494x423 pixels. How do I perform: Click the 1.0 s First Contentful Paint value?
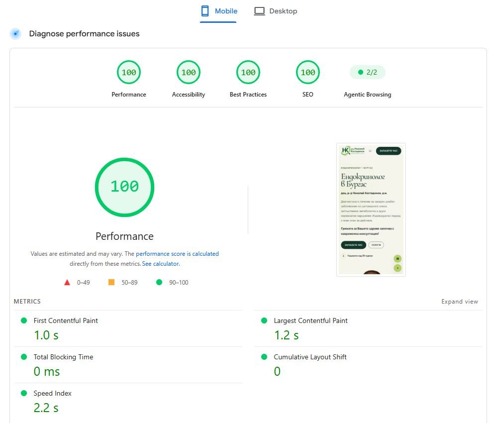(46, 335)
